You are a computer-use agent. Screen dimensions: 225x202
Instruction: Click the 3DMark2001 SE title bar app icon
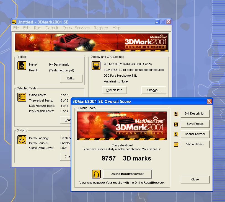click(x=14, y=22)
